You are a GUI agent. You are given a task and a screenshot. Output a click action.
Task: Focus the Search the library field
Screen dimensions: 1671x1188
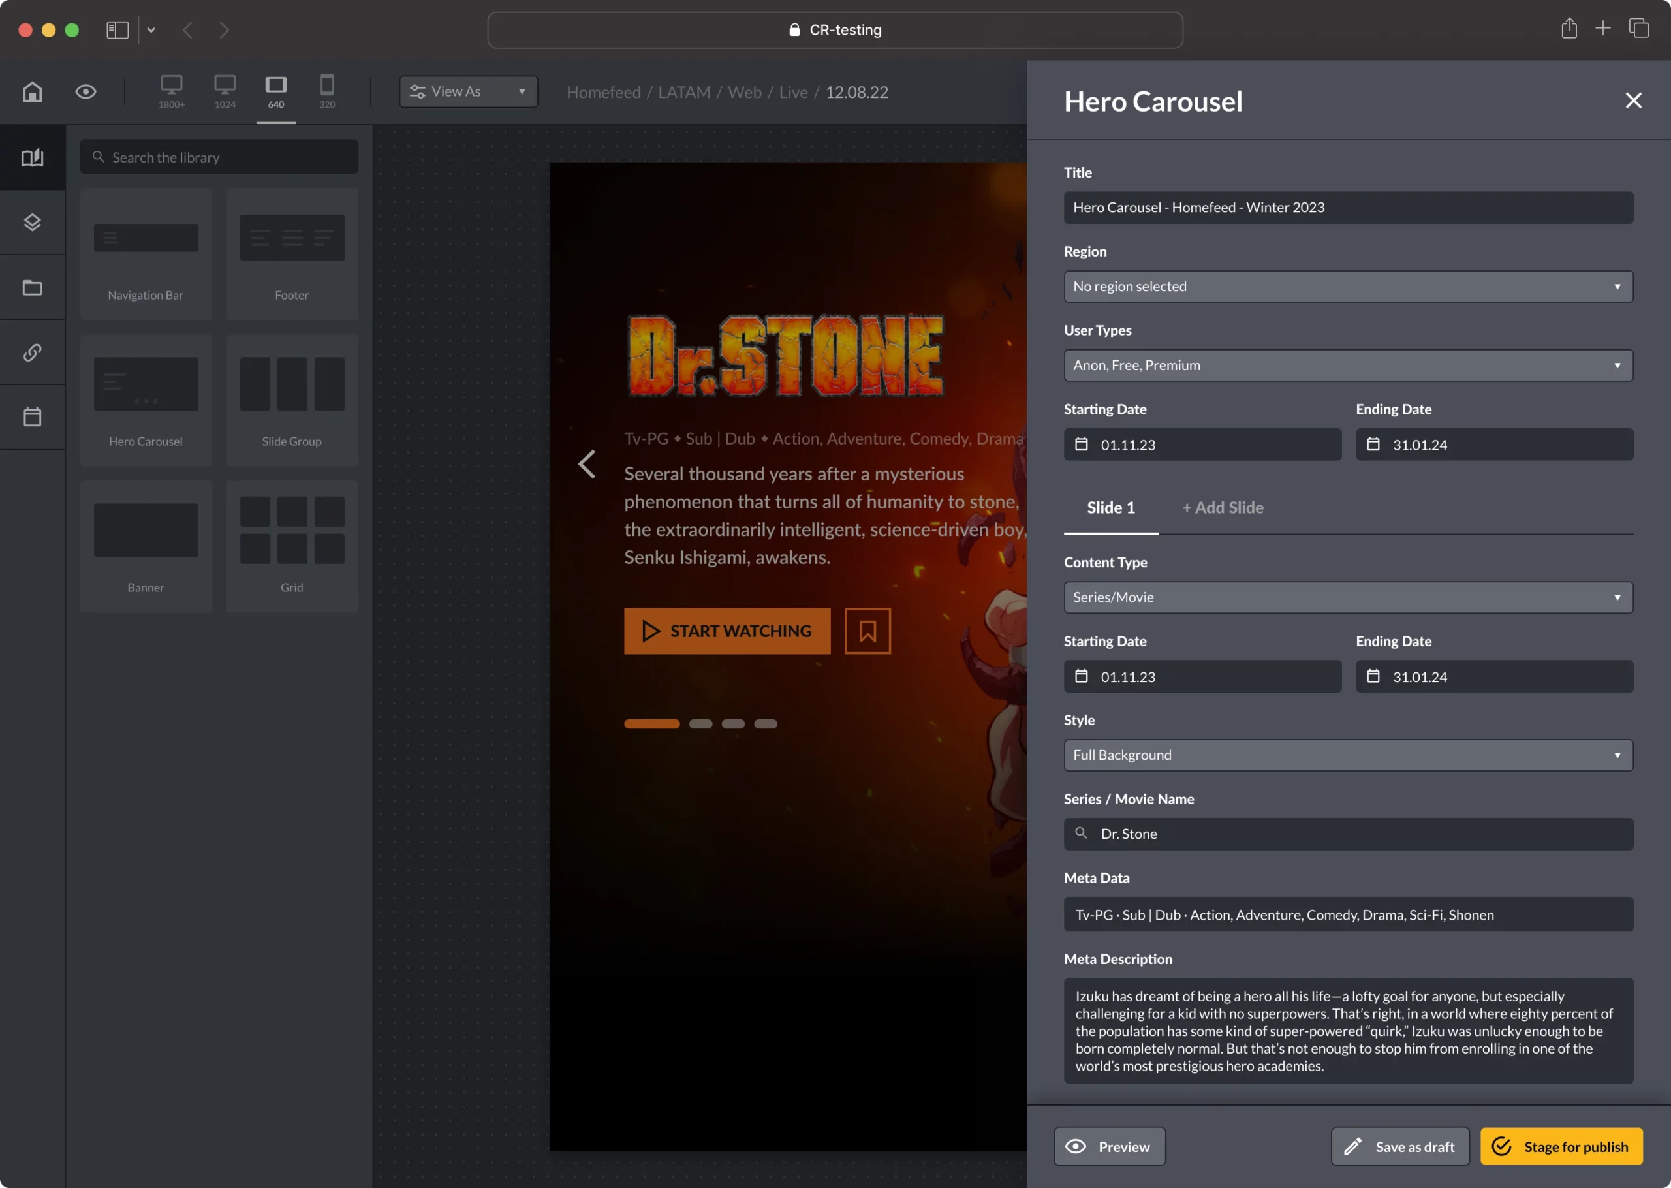219,157
